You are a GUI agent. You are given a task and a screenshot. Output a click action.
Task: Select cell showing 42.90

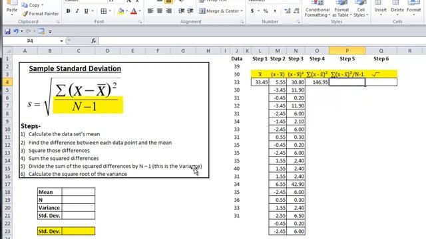tap(296, 185)
